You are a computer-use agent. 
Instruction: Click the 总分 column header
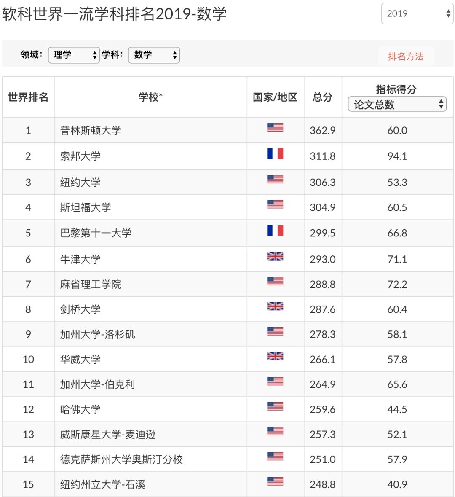point(323,97)
